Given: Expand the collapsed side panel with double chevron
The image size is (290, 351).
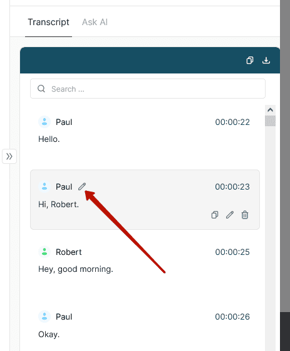Looking at the screenshot, I should (x=9, y=156).
